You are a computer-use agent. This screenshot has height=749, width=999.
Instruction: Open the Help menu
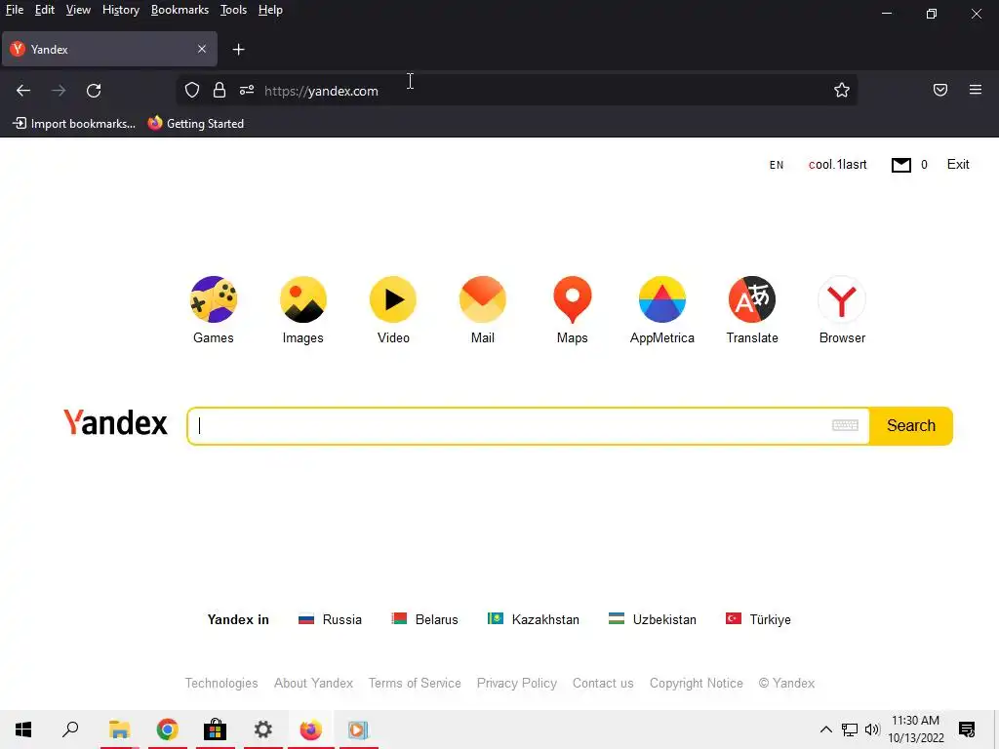270,10
